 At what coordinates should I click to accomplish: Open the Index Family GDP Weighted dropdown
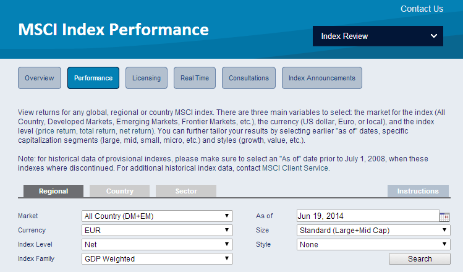pos(157,258)
